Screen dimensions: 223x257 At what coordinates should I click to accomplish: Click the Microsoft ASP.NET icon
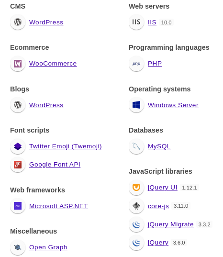click(x=18, y=206)
